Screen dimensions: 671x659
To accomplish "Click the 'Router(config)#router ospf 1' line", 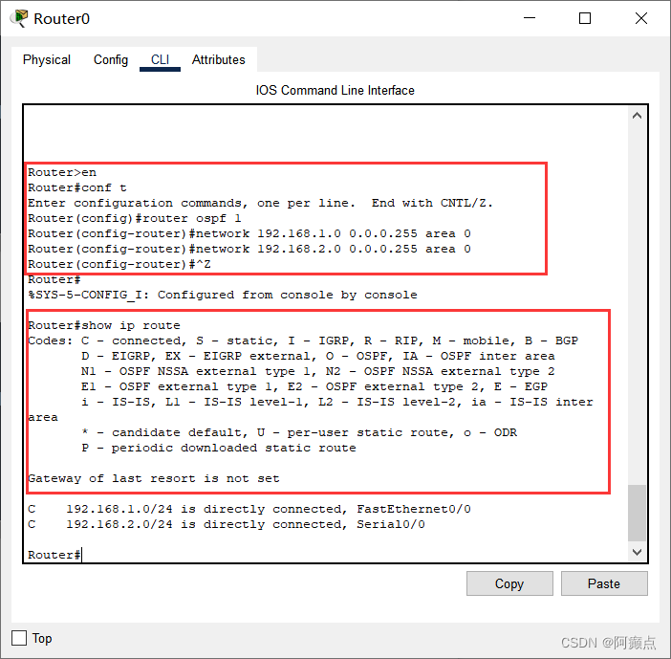I will pos(135,218).
